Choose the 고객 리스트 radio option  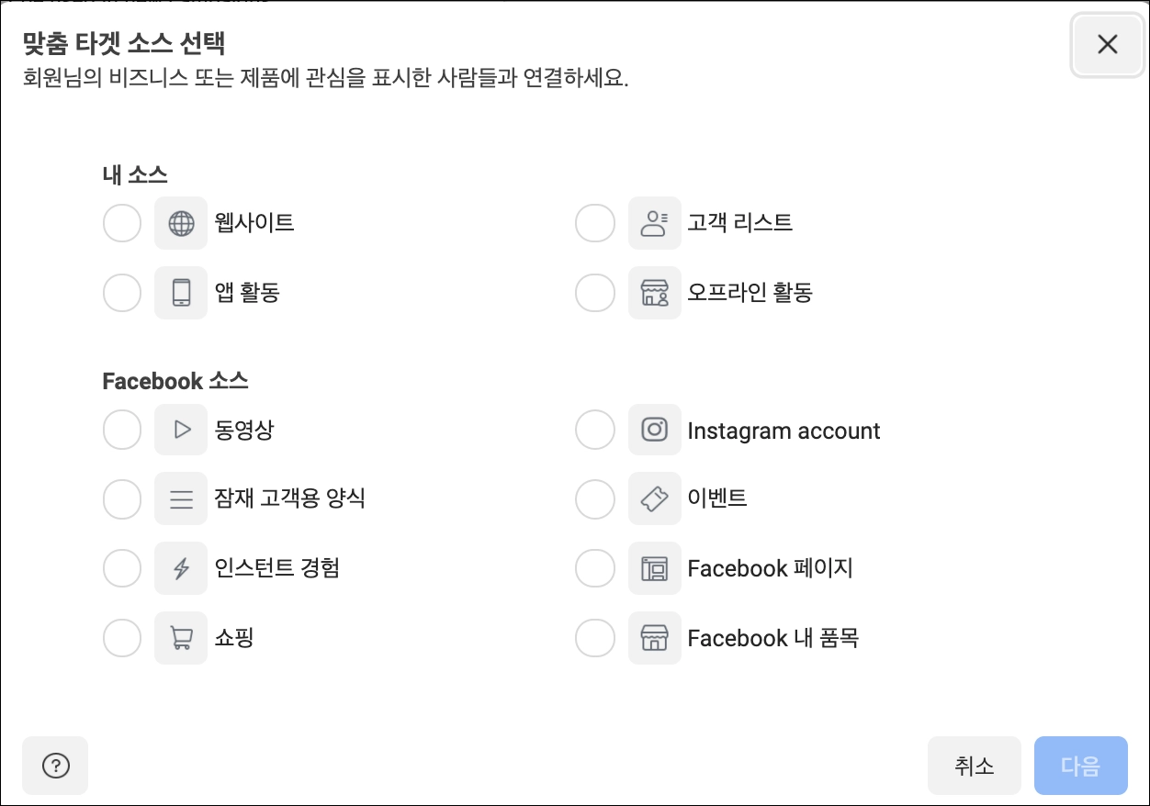pos(594,223)
